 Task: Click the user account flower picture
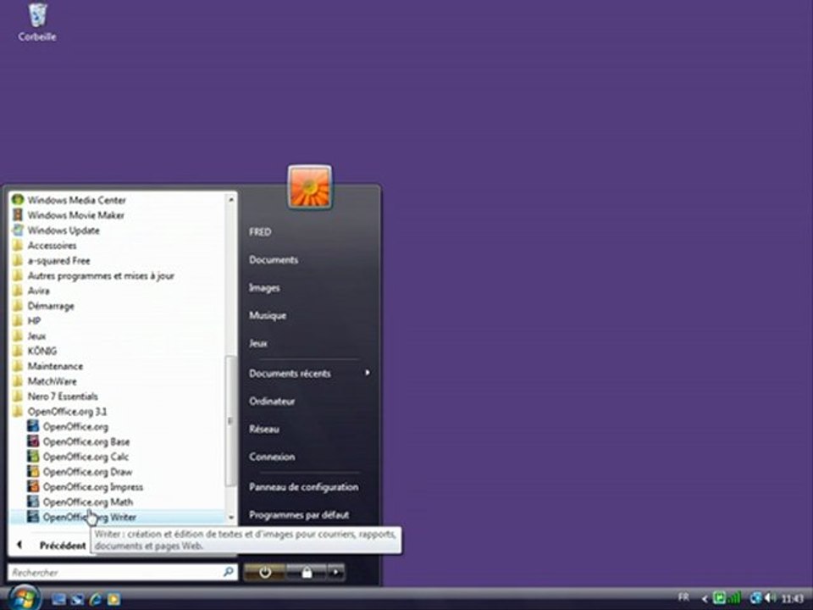310,187
